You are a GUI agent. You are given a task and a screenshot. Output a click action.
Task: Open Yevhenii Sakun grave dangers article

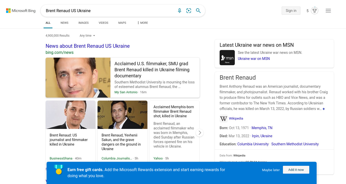(x=121, y=142)
